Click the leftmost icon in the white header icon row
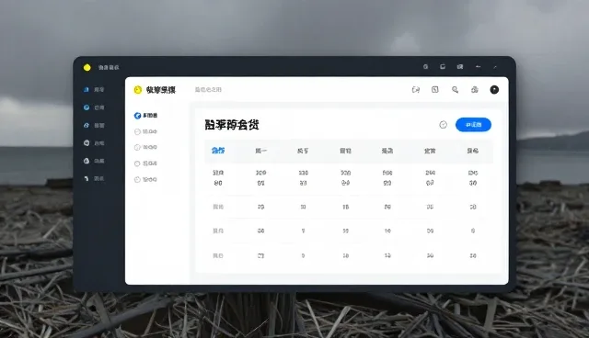This screenshot has height=338, width=589. [415, 90]
